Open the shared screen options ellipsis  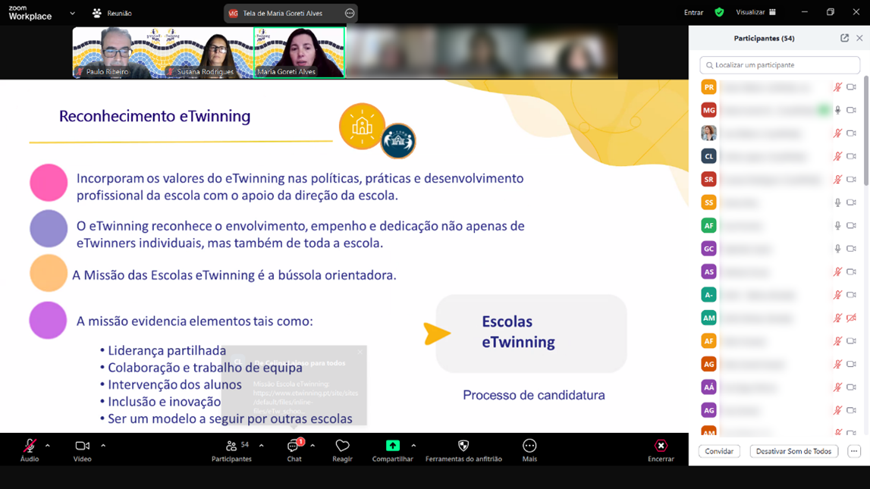(x=350, y=14)
